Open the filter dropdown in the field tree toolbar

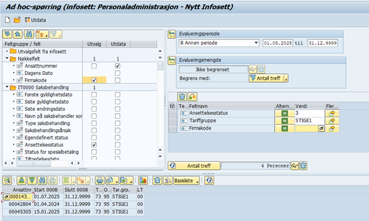(56, 34)
